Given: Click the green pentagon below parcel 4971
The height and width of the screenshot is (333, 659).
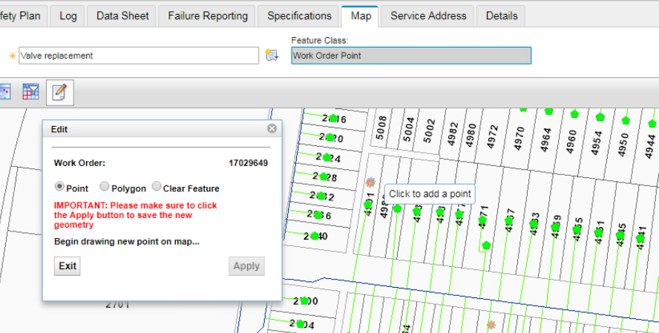Looking at the screenshot, I should (x=486, y=245).
